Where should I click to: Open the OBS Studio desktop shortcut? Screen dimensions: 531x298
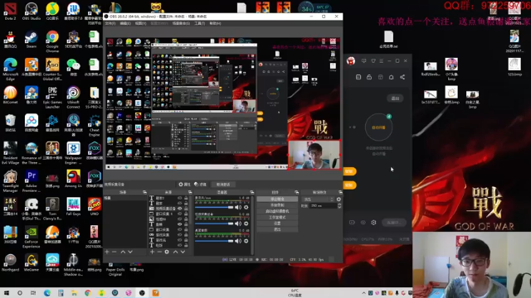point(32,11)
